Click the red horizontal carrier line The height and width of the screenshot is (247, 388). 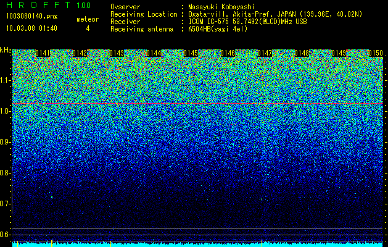tap(197, 103)
